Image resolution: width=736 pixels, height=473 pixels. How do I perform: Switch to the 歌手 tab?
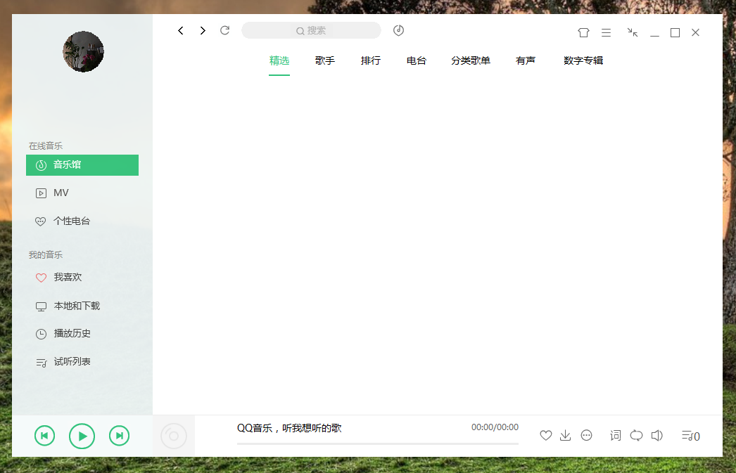(325, 60)
